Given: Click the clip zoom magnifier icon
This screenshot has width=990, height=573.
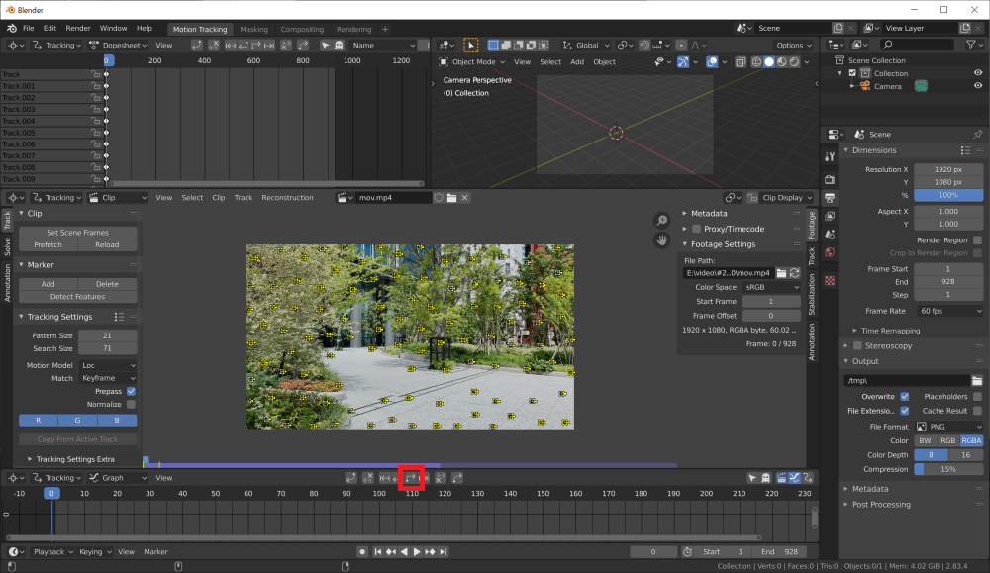Looking at the screenshot, I should point(661,221).
